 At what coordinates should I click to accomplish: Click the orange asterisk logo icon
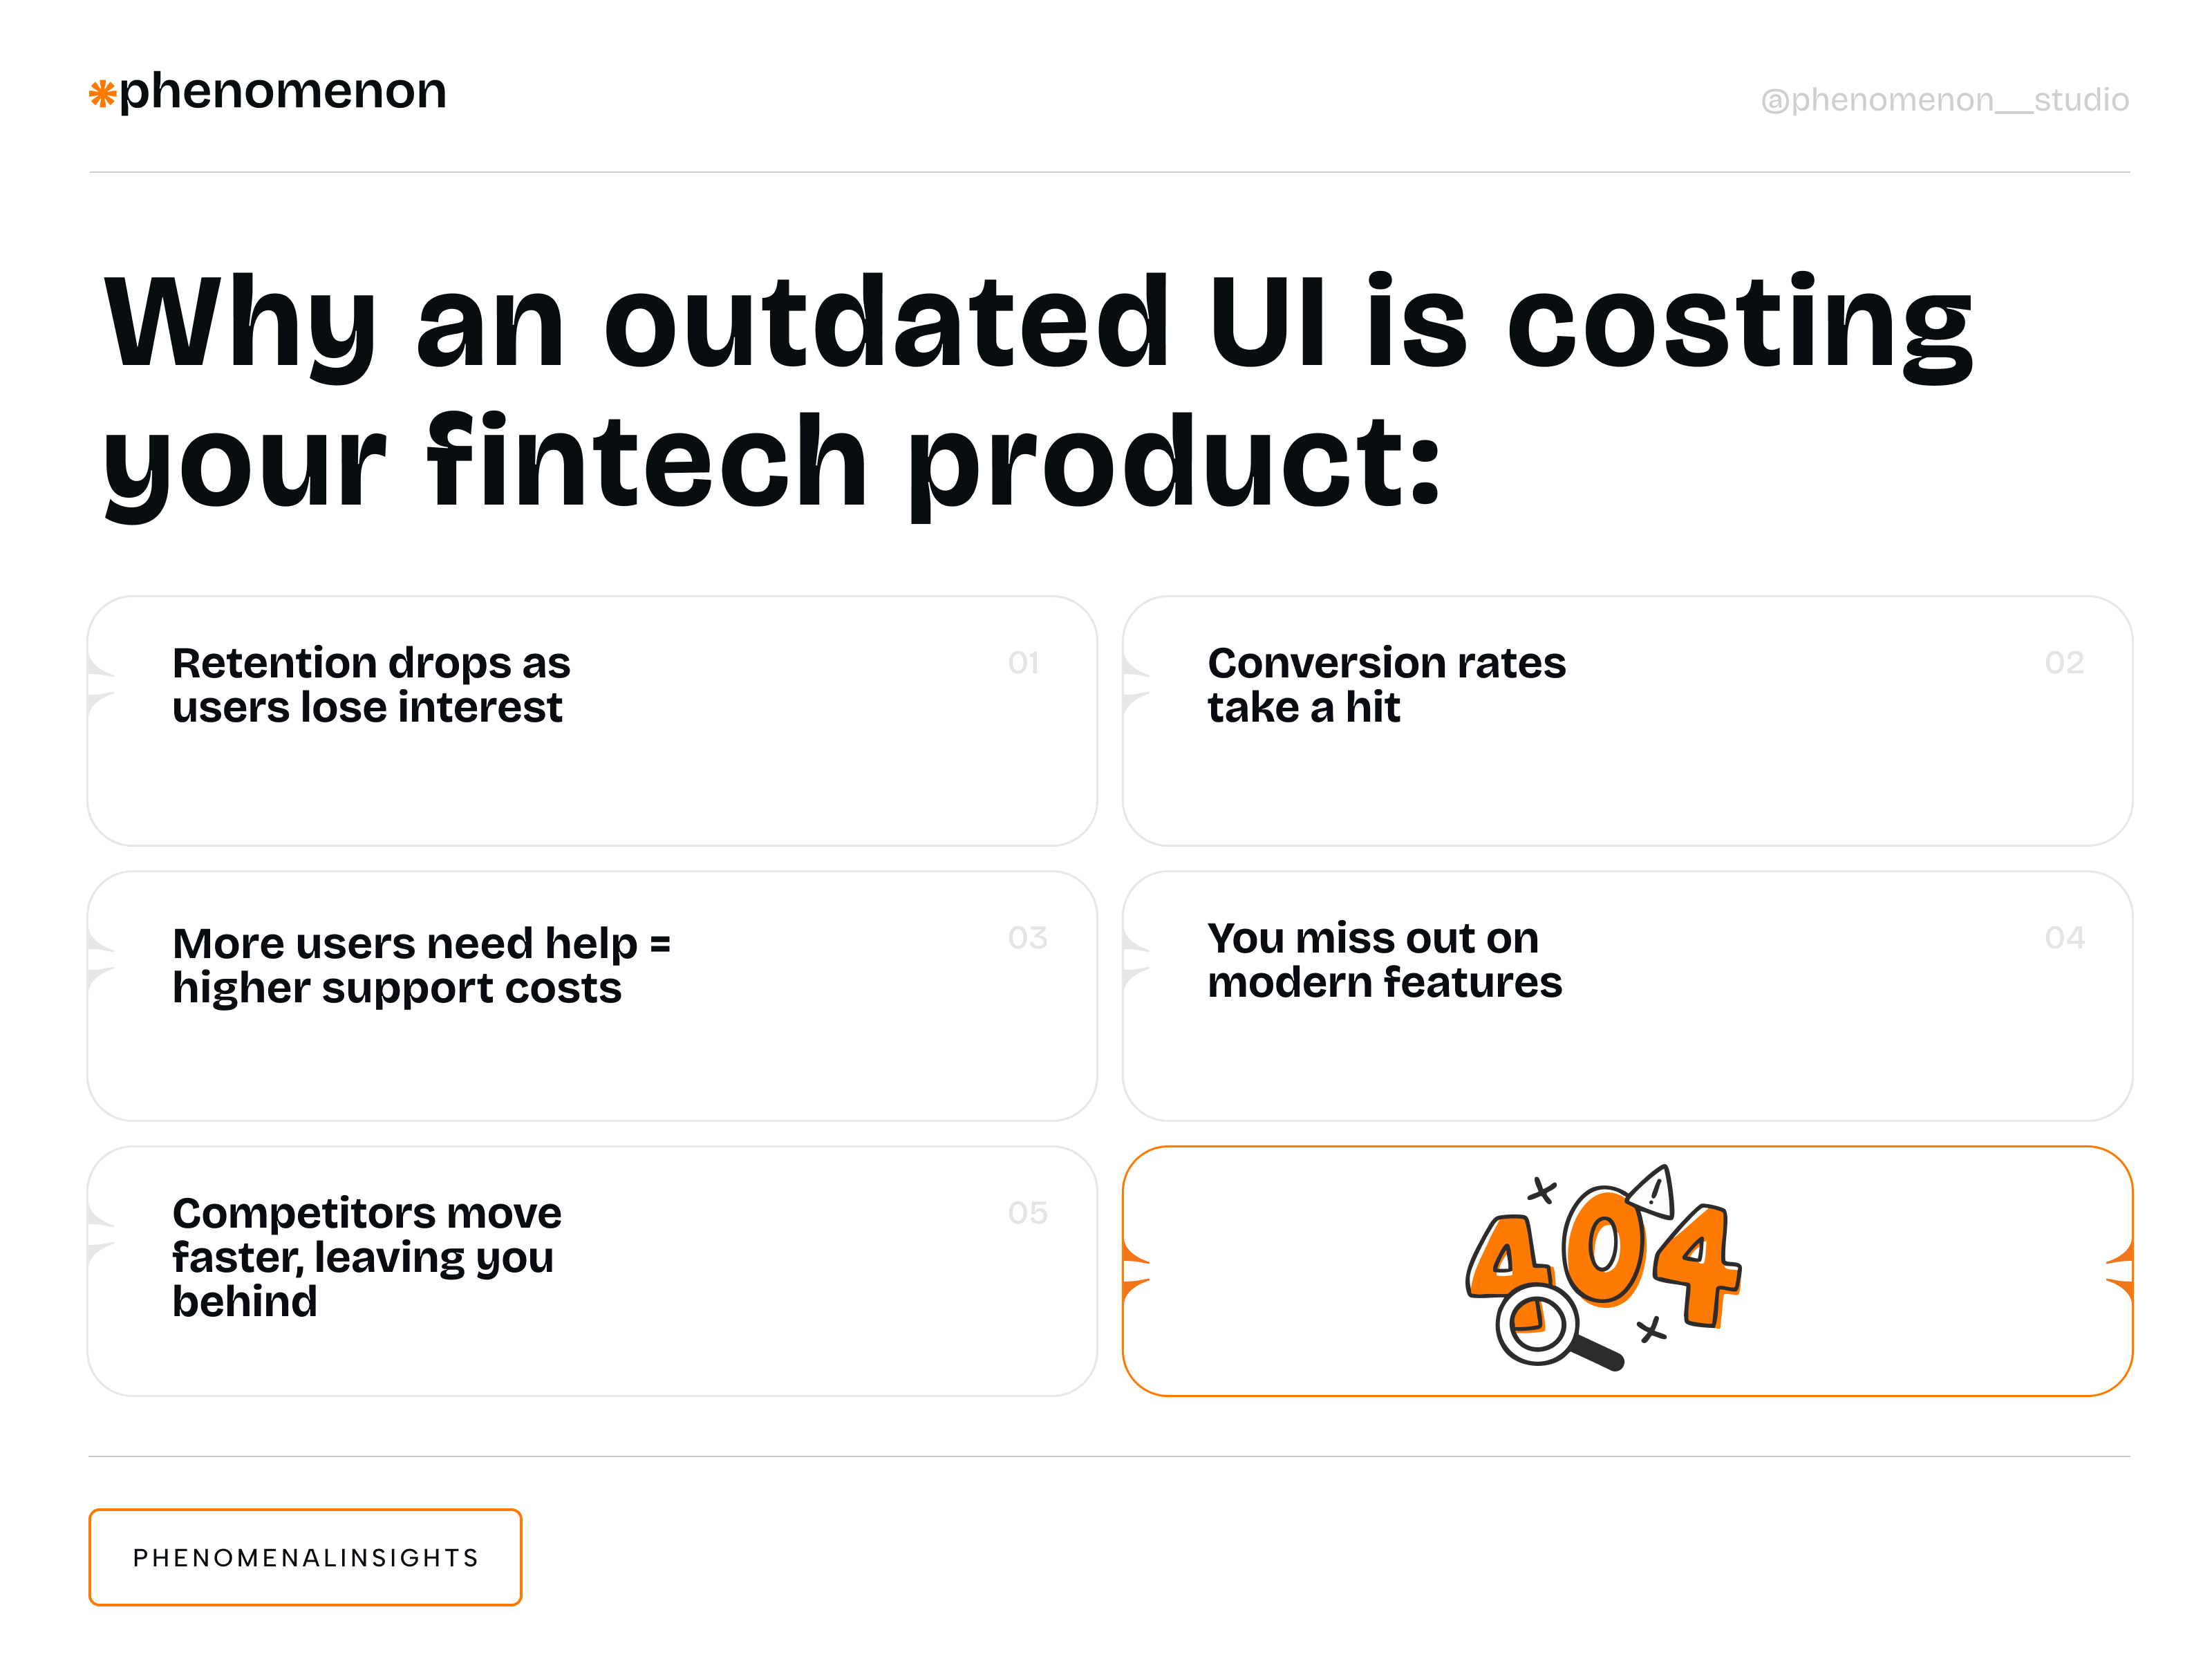click(x=102, y=94)
